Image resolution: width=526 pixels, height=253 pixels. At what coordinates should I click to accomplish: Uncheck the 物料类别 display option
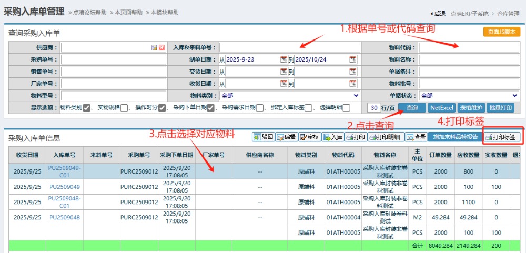pyautogui.click(x=87, y=108)
